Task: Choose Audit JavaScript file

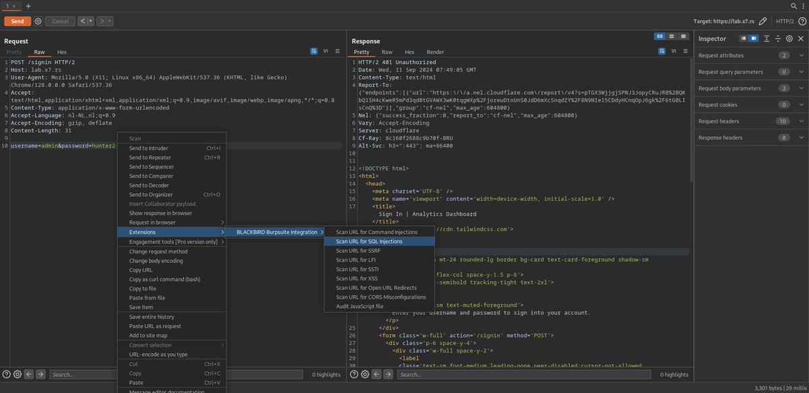Action: (x=380, y=306)
